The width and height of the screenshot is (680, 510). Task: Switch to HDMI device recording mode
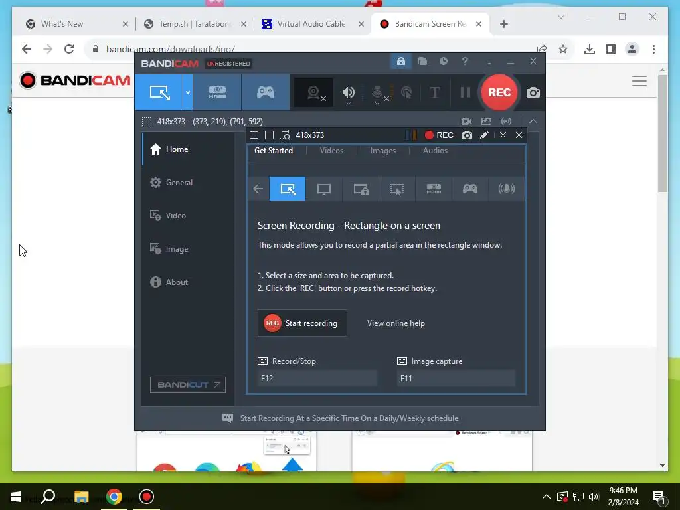pos(217,92)
